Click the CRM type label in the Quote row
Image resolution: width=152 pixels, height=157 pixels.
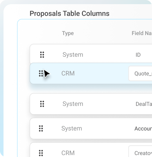tap(68, 73)
